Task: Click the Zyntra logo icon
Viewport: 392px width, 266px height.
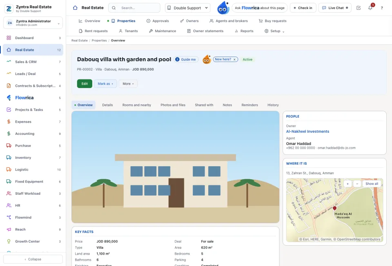Action: click(x=9, y=9)
